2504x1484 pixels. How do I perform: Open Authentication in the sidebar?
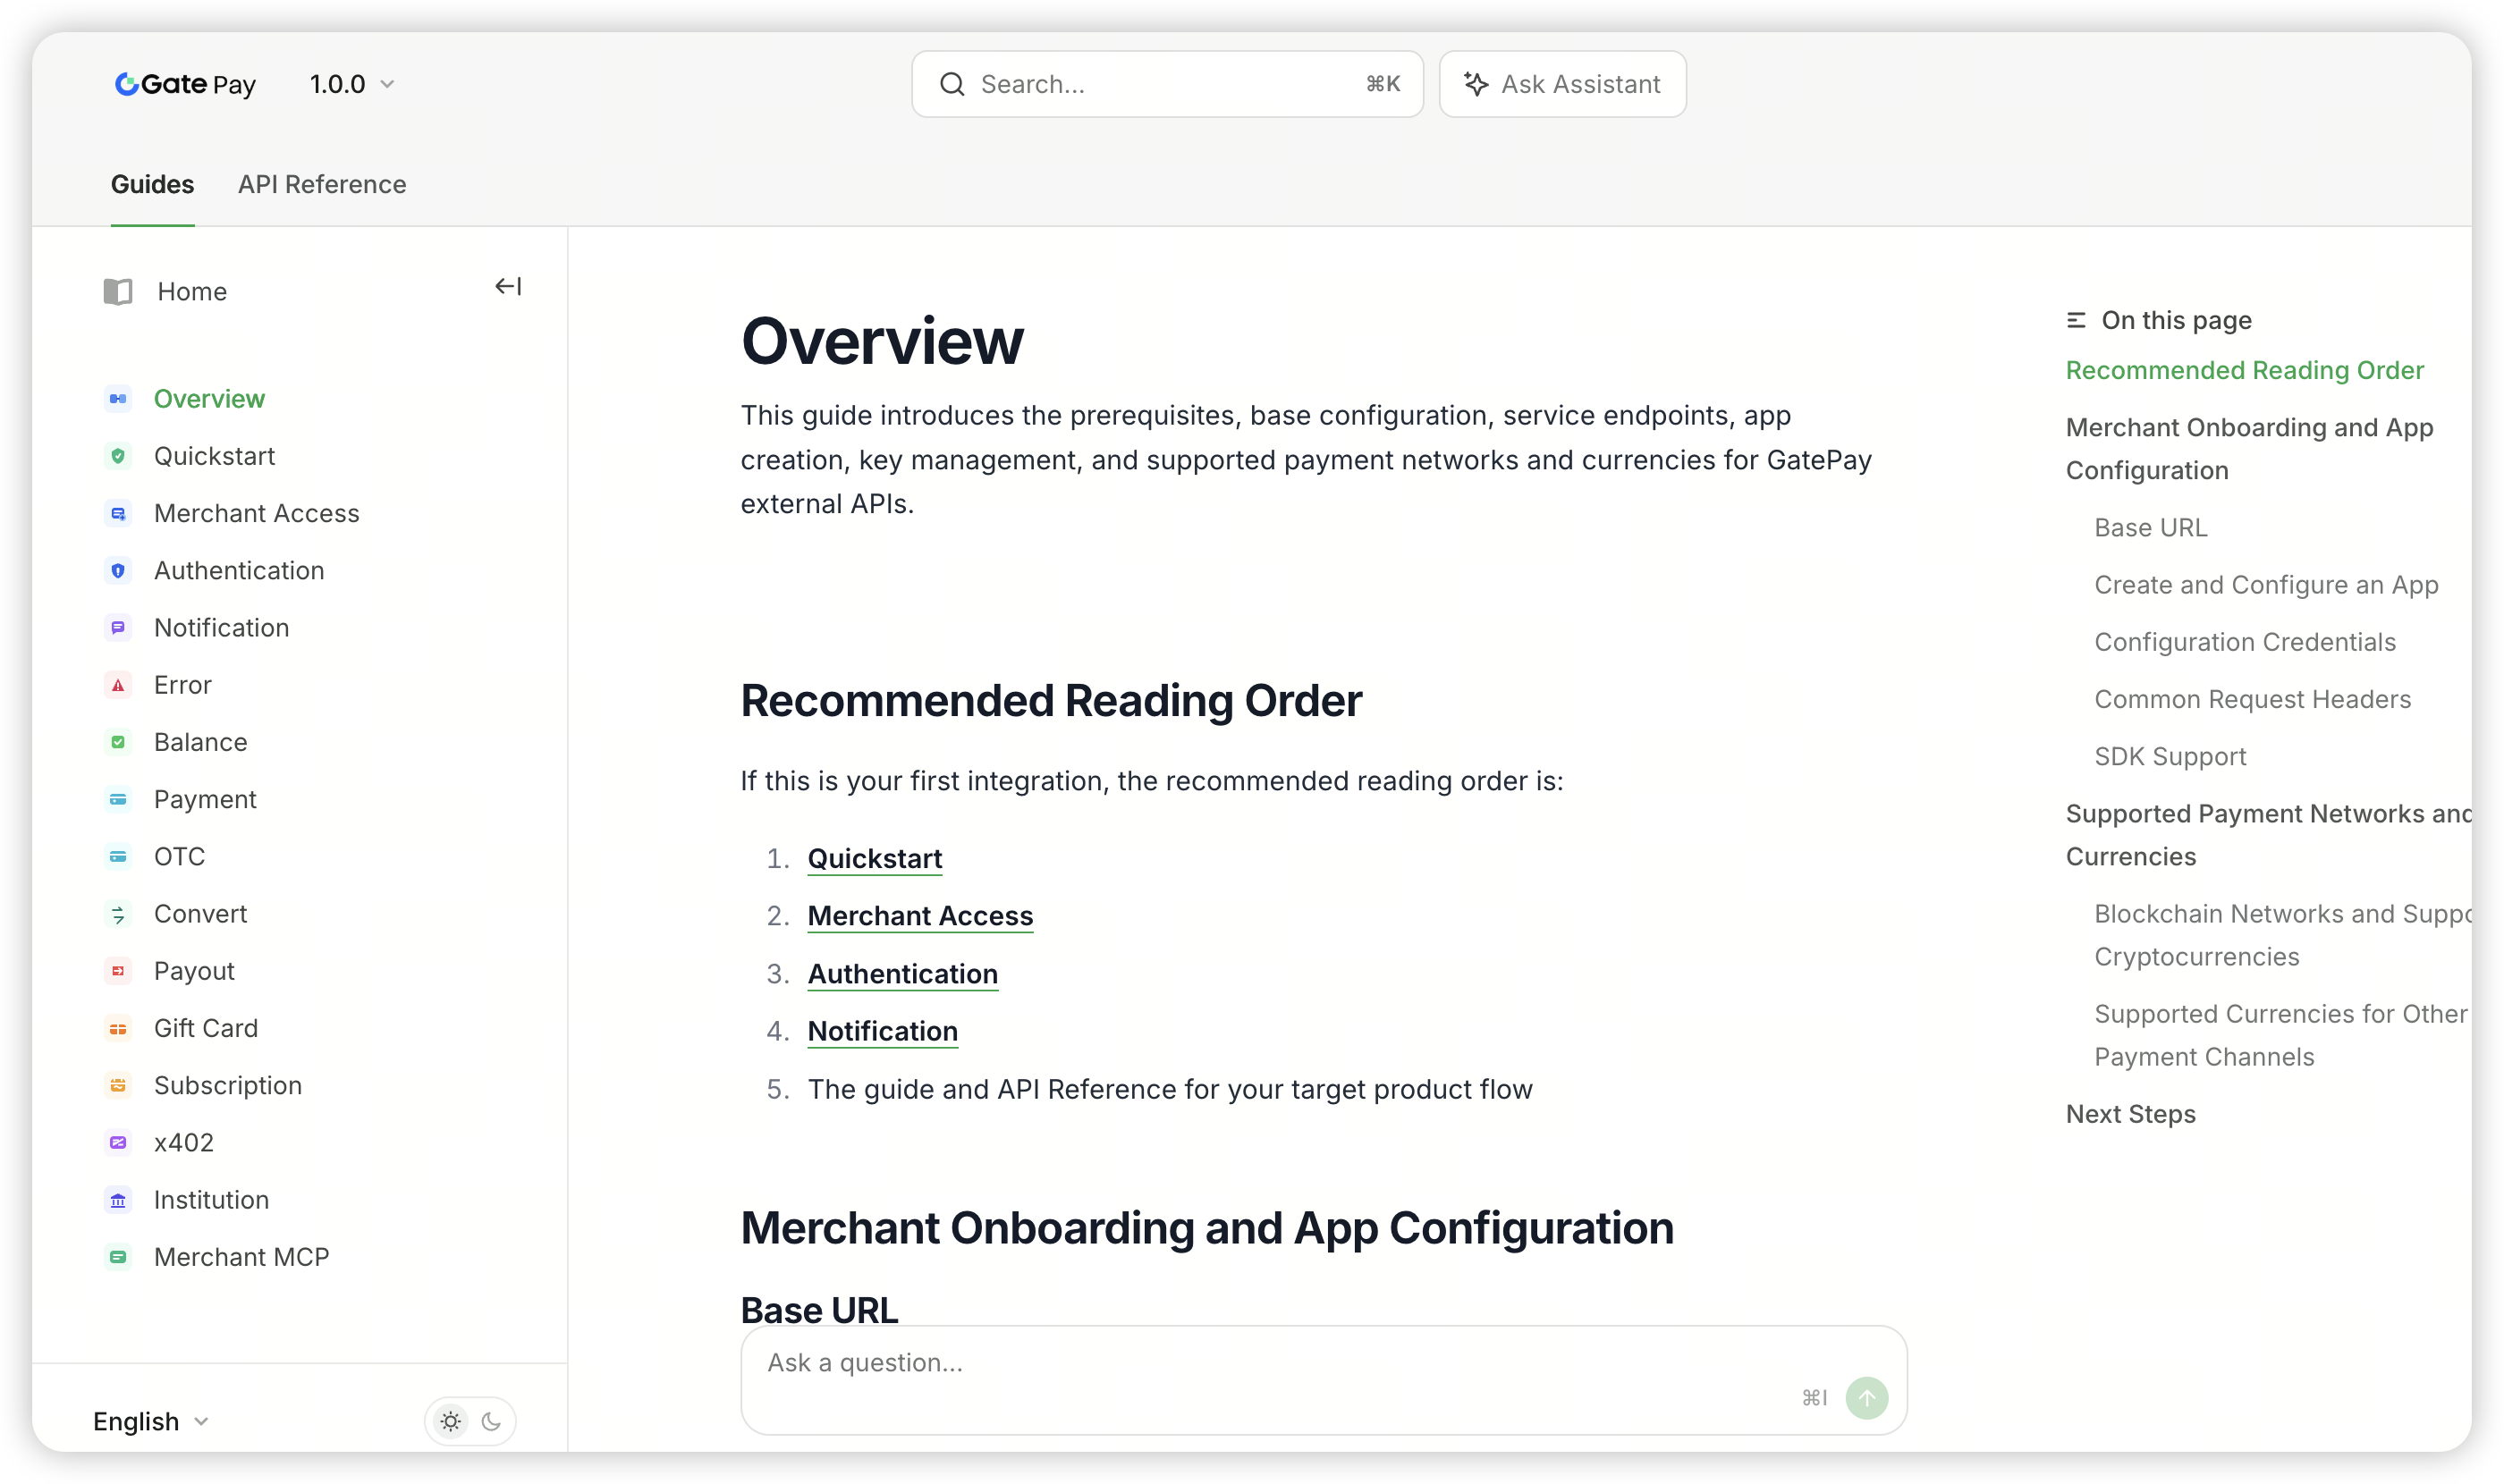point(239,571)
